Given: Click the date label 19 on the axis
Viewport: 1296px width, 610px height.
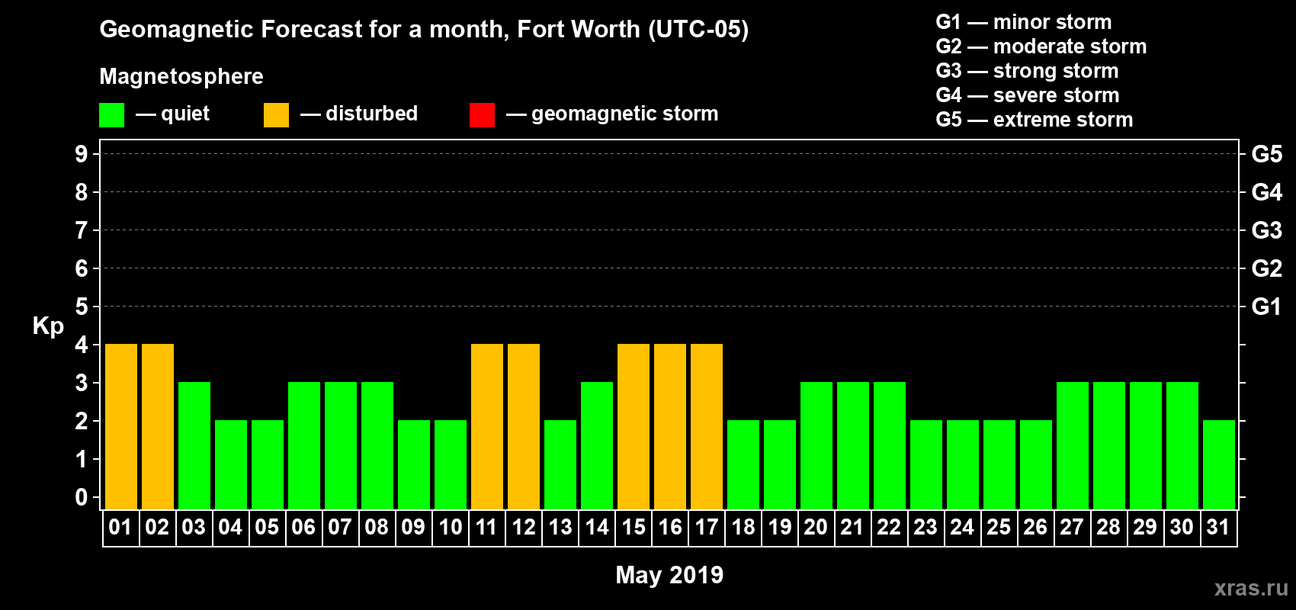Looking at the screenshot, I should 779,527.
